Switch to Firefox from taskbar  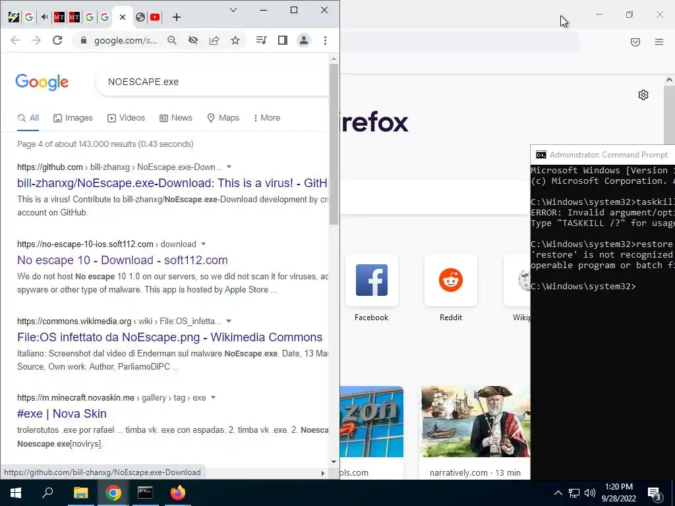177,493
